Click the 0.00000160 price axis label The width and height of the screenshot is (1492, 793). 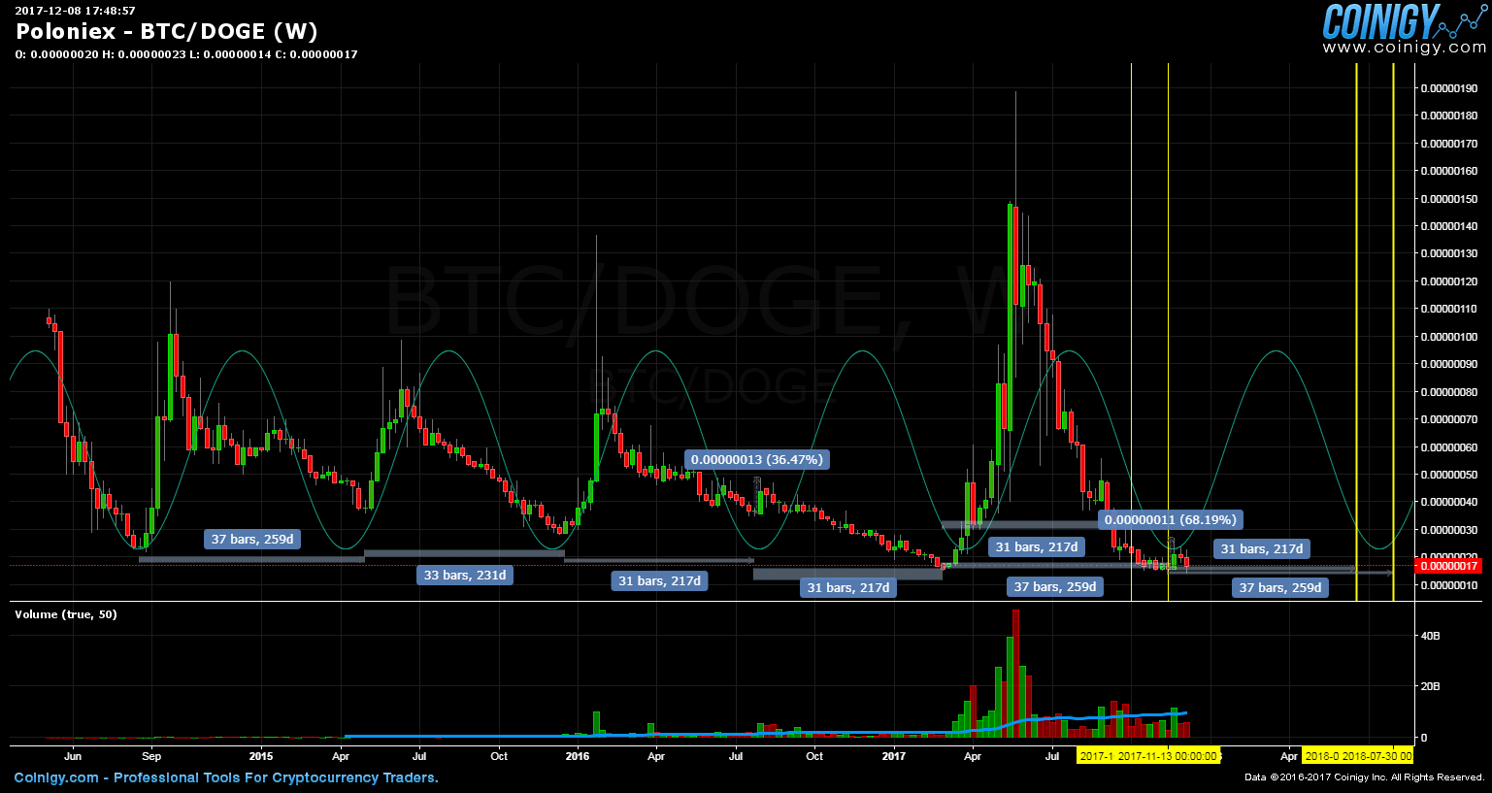pyautogui.click(x=1448, y=171)
